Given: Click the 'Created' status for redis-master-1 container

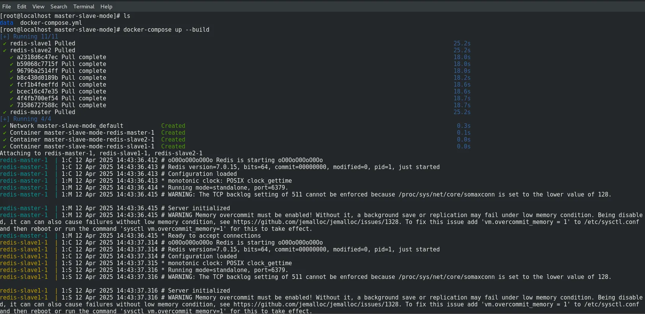Looking at the screenshot, I should coord(173,133).
